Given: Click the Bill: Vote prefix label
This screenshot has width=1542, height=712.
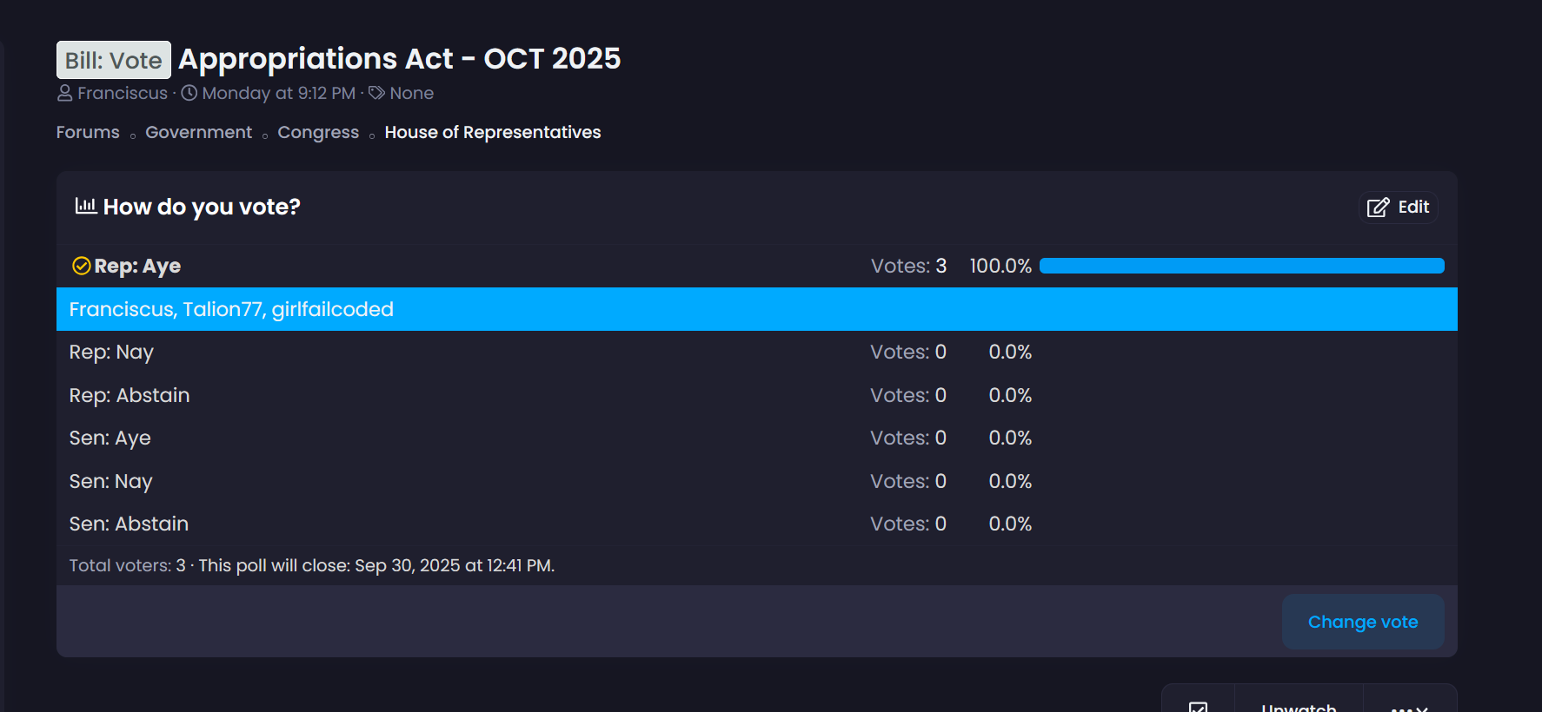Looking at the screenshot, I should [x=114, y=60].
